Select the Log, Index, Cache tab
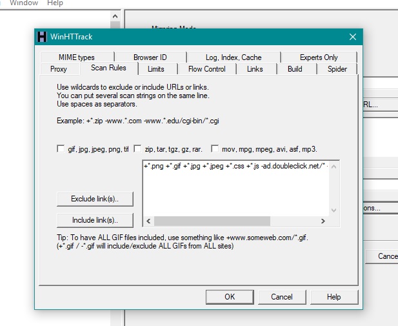Image resolution: width=398 pixels, height=326 pixels. 234,57
